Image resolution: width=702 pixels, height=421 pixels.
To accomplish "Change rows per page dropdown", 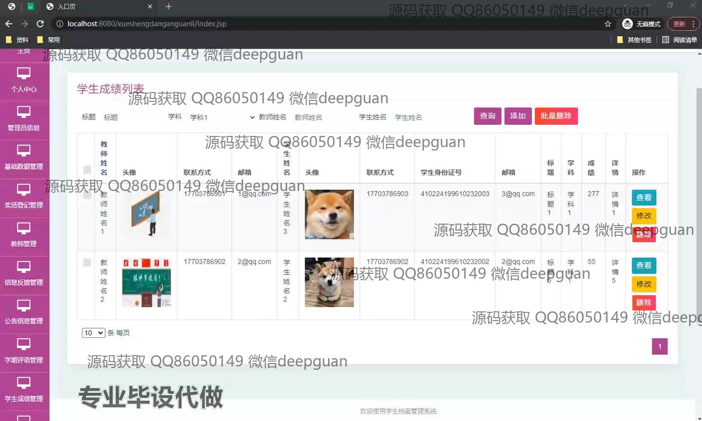I will pyautogui.click(x=93, y=333).
